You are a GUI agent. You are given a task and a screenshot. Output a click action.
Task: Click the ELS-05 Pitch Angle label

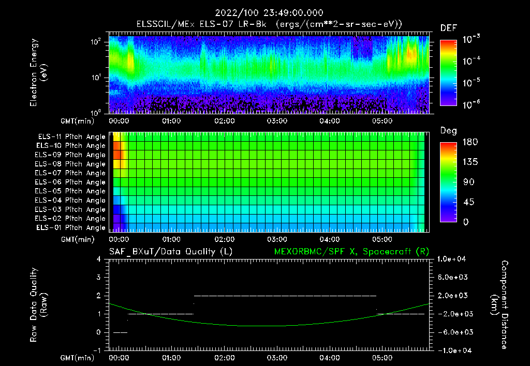[x=70, y=191]
